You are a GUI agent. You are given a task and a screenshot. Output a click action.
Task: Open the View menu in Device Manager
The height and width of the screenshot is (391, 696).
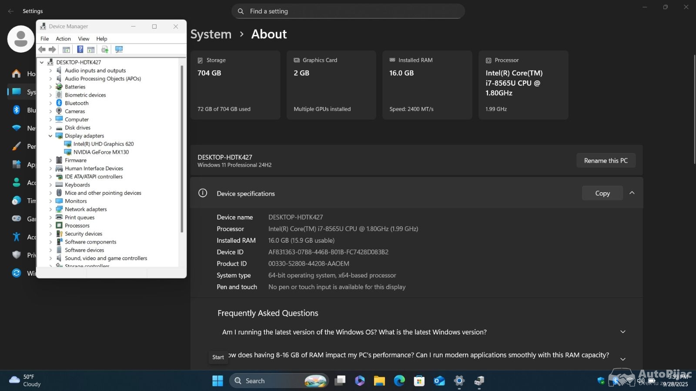tap(84, 39)
